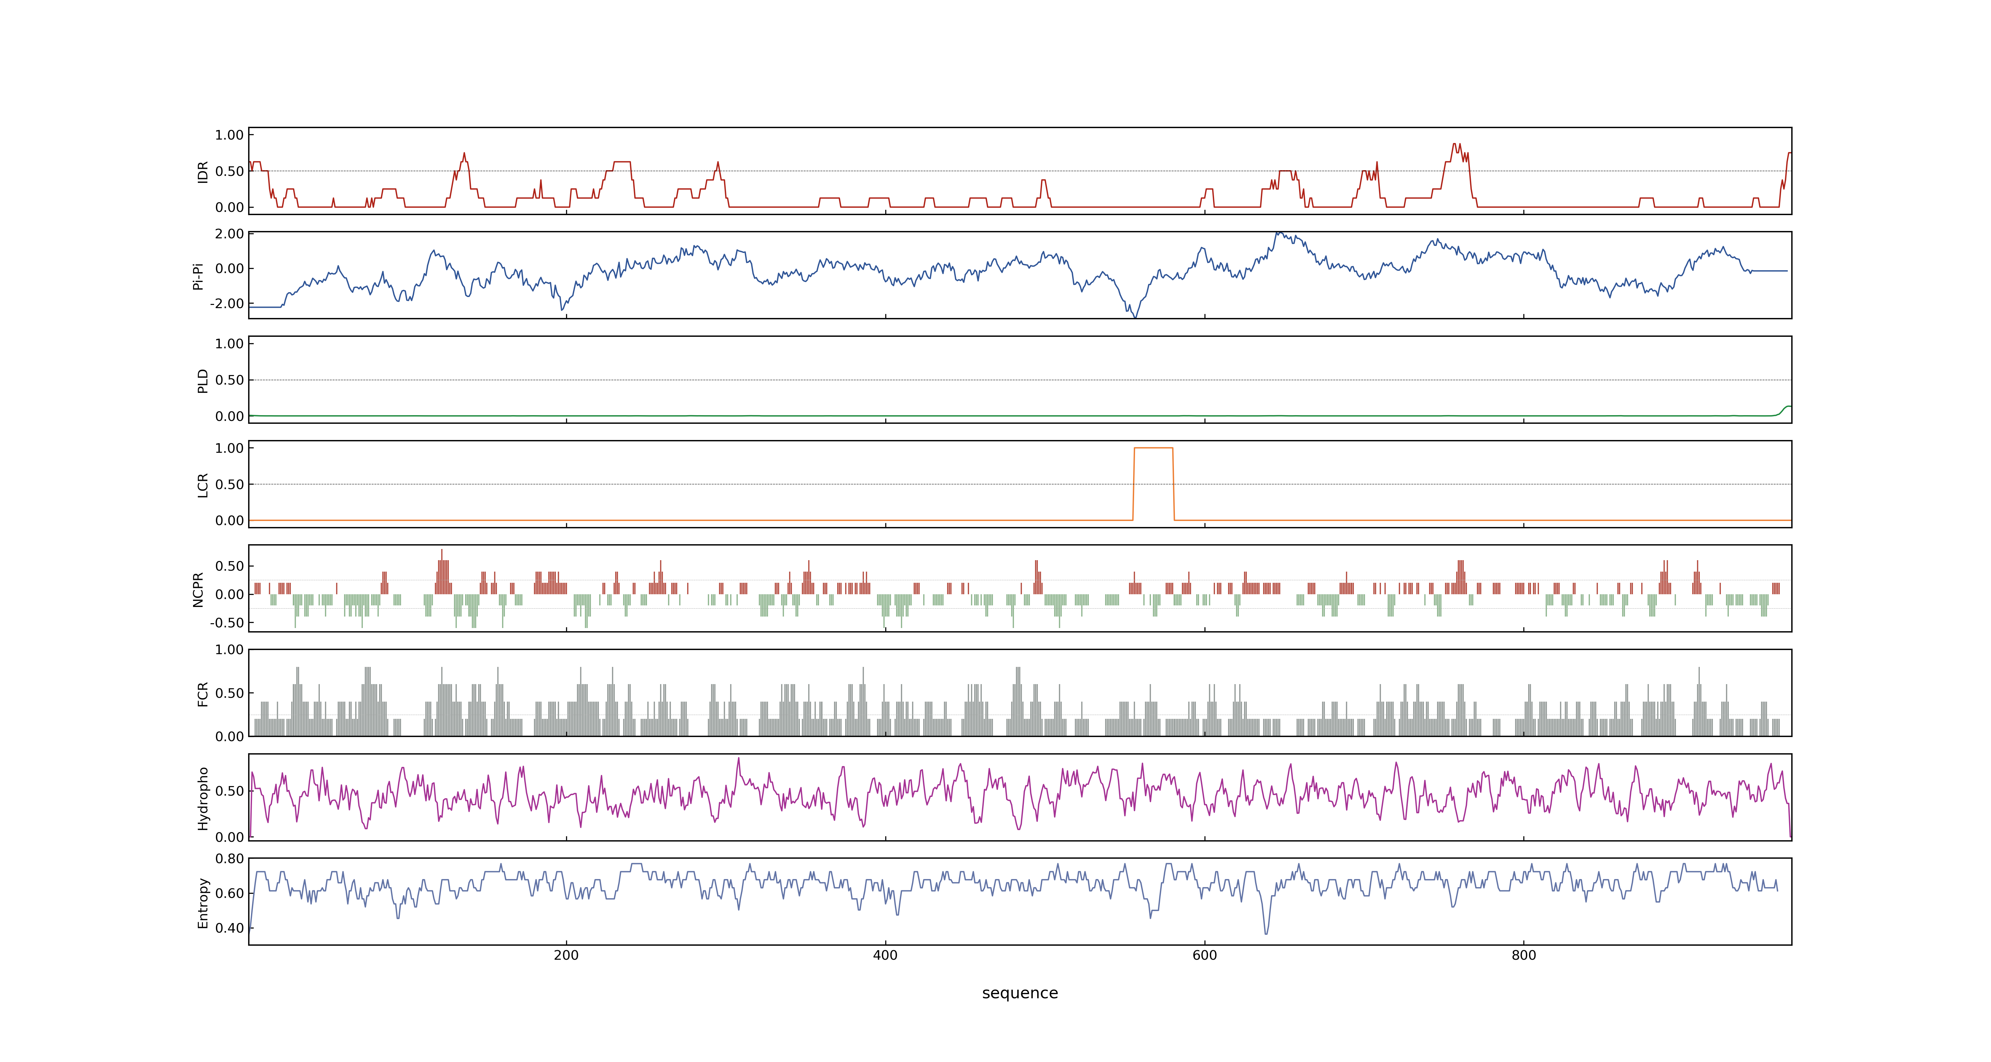Click the -2.00 tick on Pi-Pi axis
Screen dimensions: 1991x1062
(x=226, y=304)
